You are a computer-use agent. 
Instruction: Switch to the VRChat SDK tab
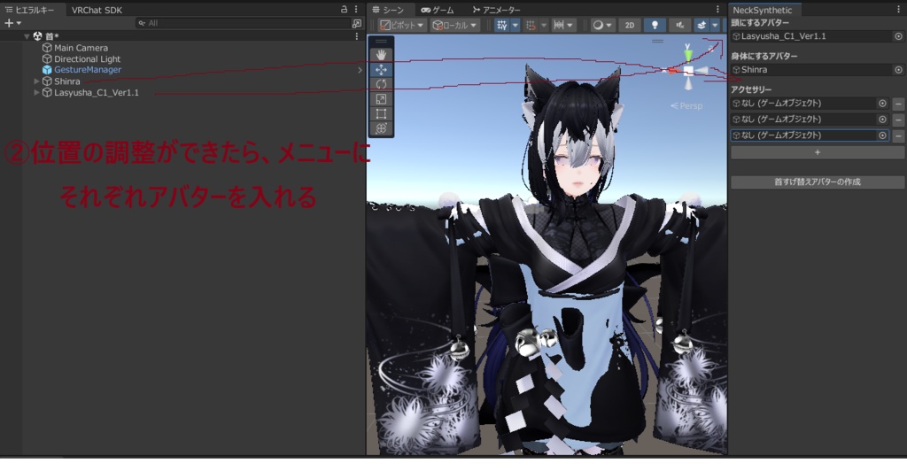(x=97, y=10)
